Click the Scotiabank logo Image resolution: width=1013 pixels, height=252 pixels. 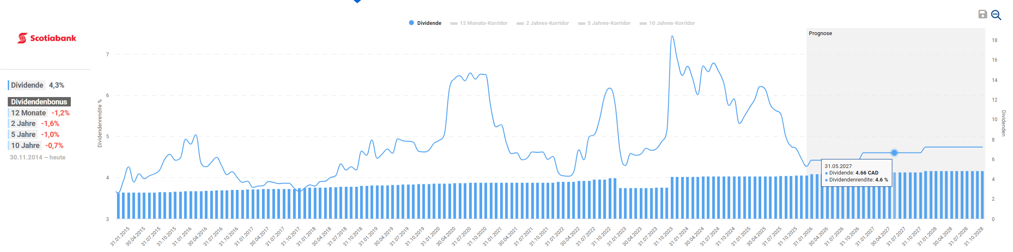(47, 38)
